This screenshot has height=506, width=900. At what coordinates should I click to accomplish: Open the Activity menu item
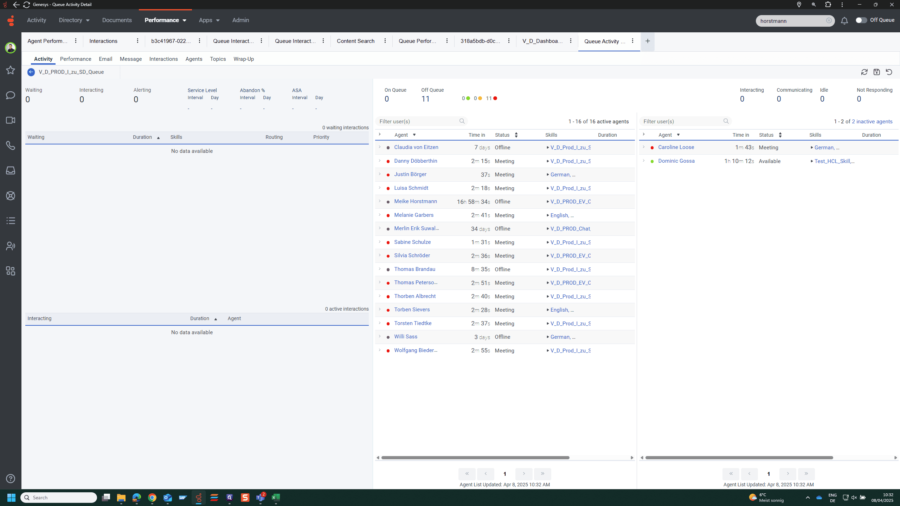coord(37,20)
